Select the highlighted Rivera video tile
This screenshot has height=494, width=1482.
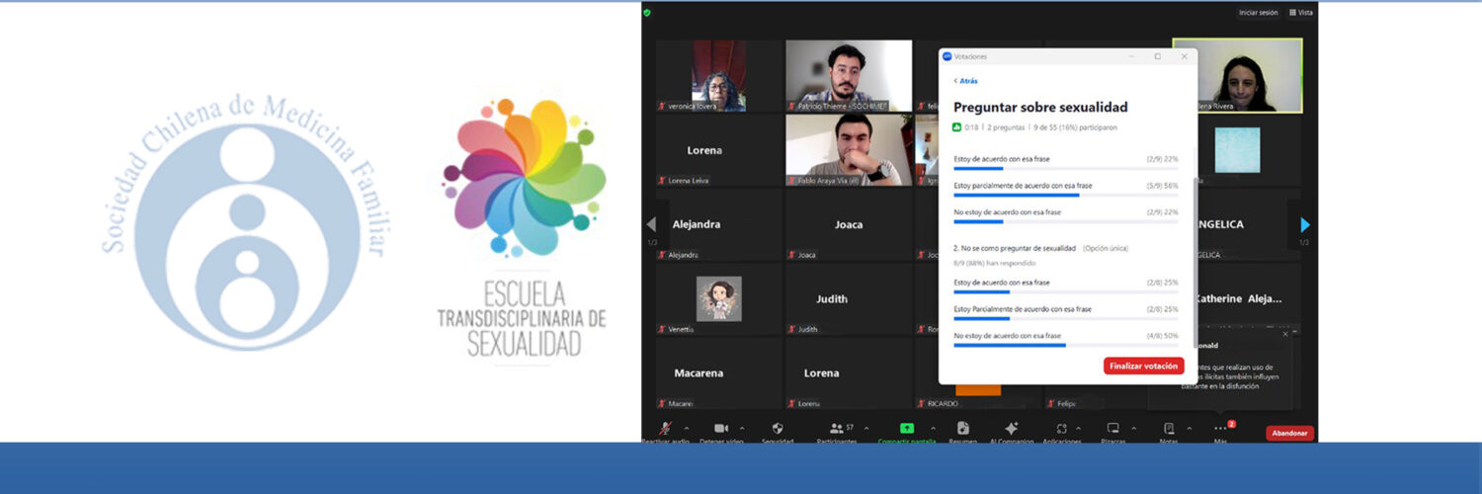1237,76
